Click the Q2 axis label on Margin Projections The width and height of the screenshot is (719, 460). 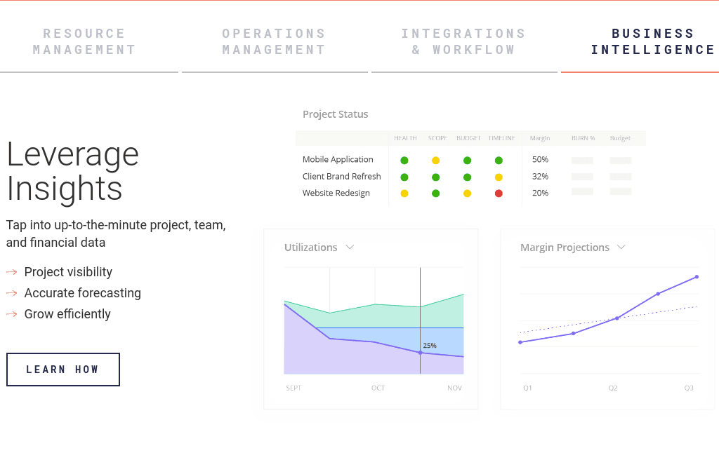613,388
